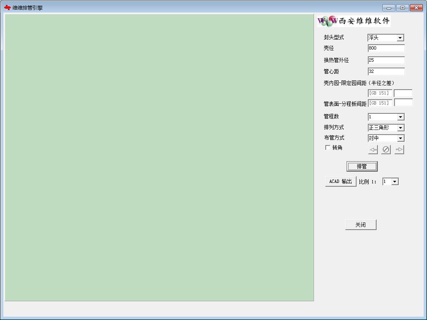Viewport: 427px width, 320px height.
Task: Click the 壳内园-限定园间距 label
Action: 359,83
